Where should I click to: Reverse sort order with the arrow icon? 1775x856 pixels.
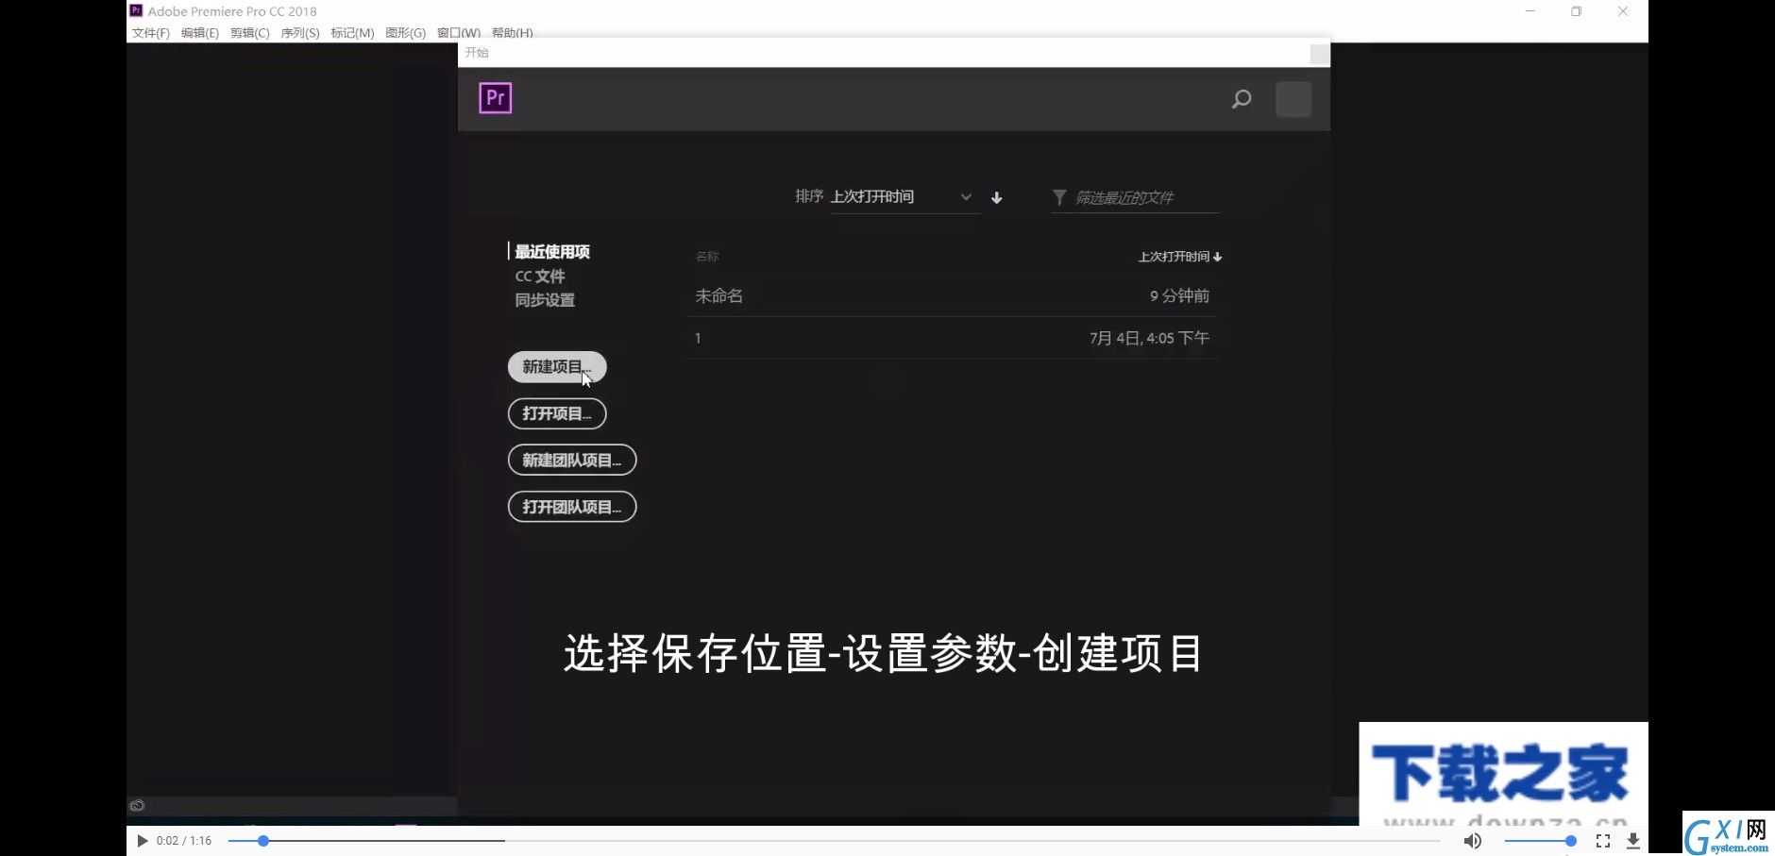996,197
